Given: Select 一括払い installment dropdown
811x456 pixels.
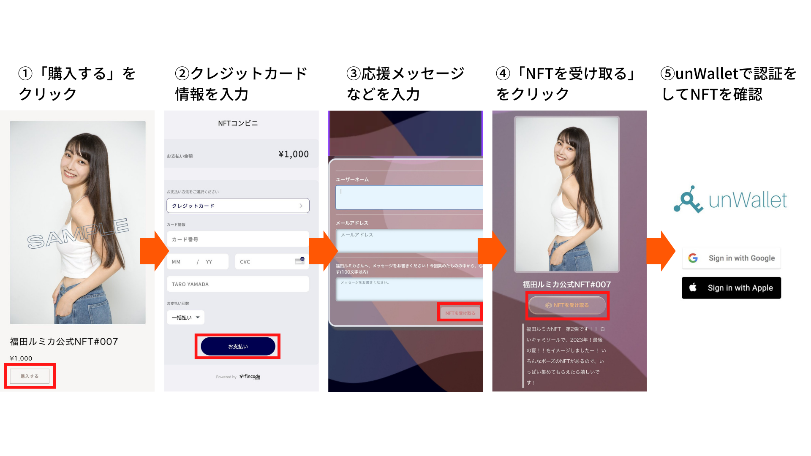Looking at the screenshot, I should click(x=185, y=317).
